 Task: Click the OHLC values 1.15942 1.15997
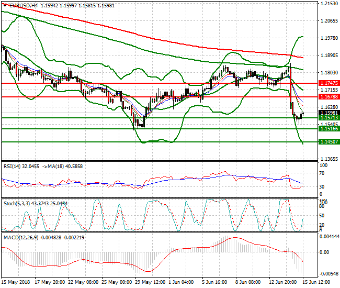click(x=59, y=6)
